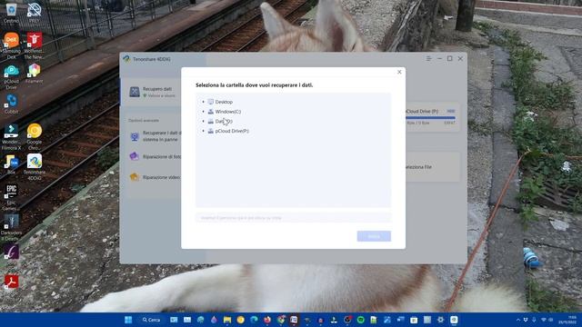This screenshot has width=582, height=327.
Task: Minimize the Tenorshare 4DDiG window
Action: coord(439,58)
